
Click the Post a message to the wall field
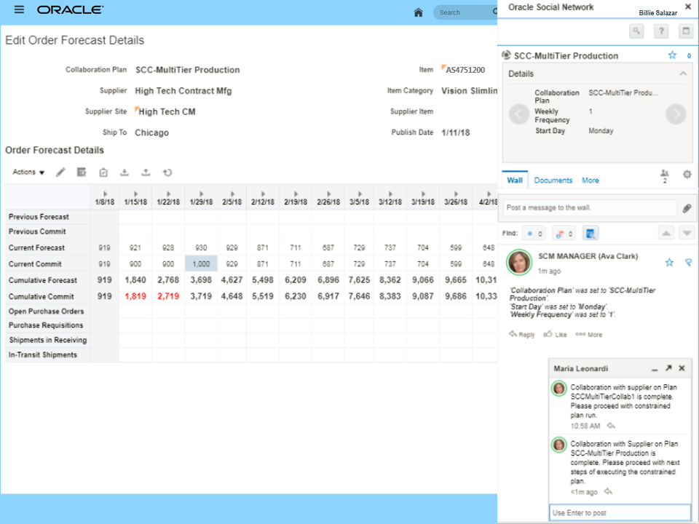click(590, 207)
